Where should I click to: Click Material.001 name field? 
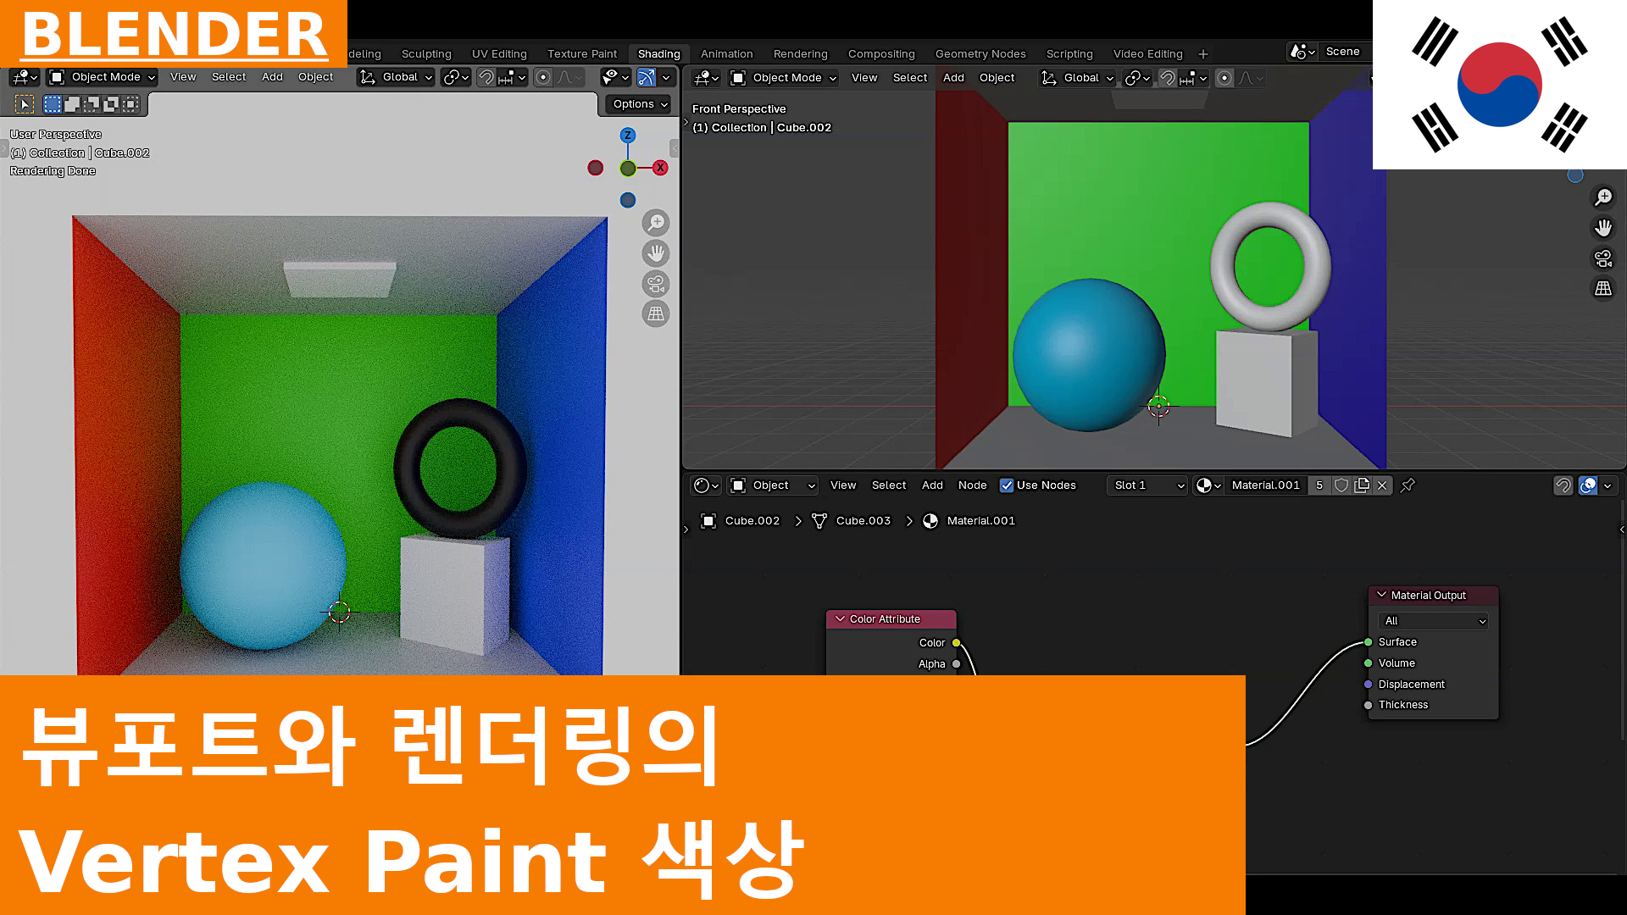1265,485
